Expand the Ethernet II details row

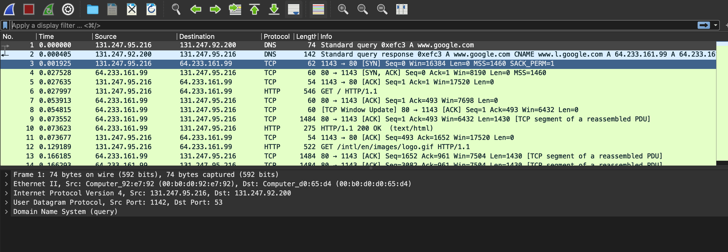(6, 184)
